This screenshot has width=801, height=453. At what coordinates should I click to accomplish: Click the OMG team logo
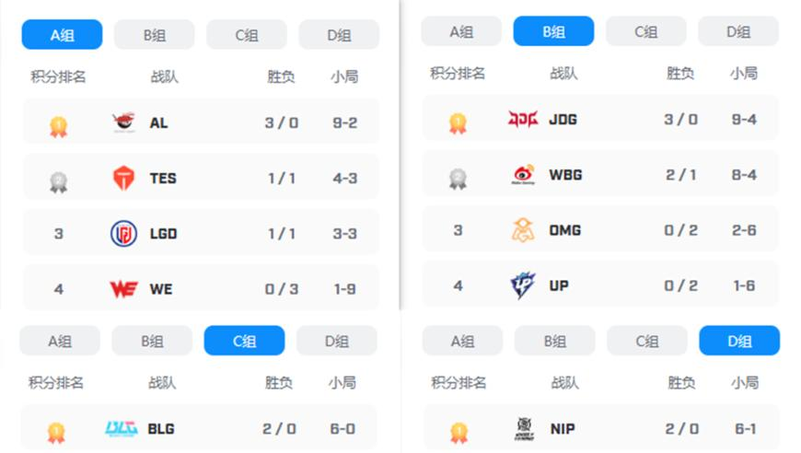click(x=523, y=230)
